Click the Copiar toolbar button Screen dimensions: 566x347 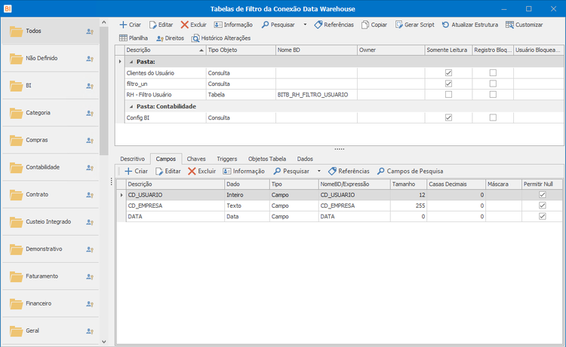[x=374, y=25]
